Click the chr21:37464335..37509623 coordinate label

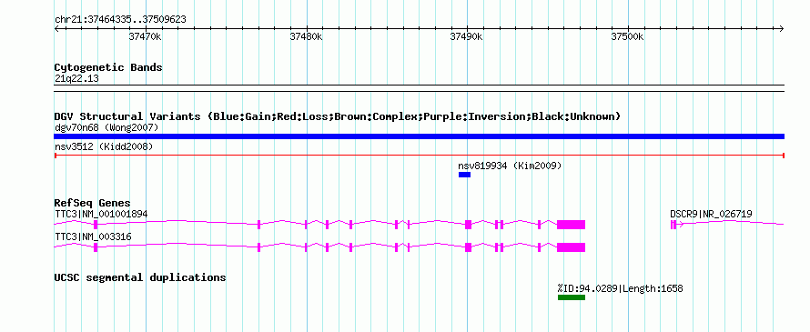point(120,20)
